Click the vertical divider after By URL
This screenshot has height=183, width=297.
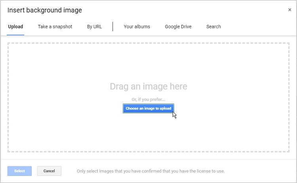113,26
